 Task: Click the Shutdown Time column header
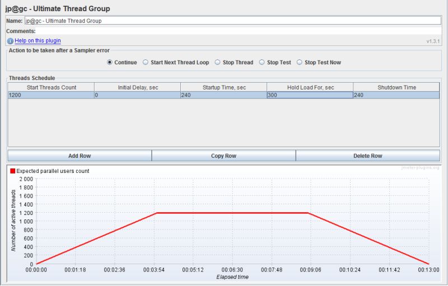[x=396, y=87]
